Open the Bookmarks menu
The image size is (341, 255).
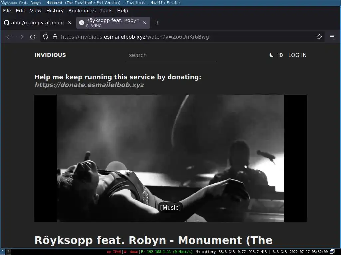82,11
